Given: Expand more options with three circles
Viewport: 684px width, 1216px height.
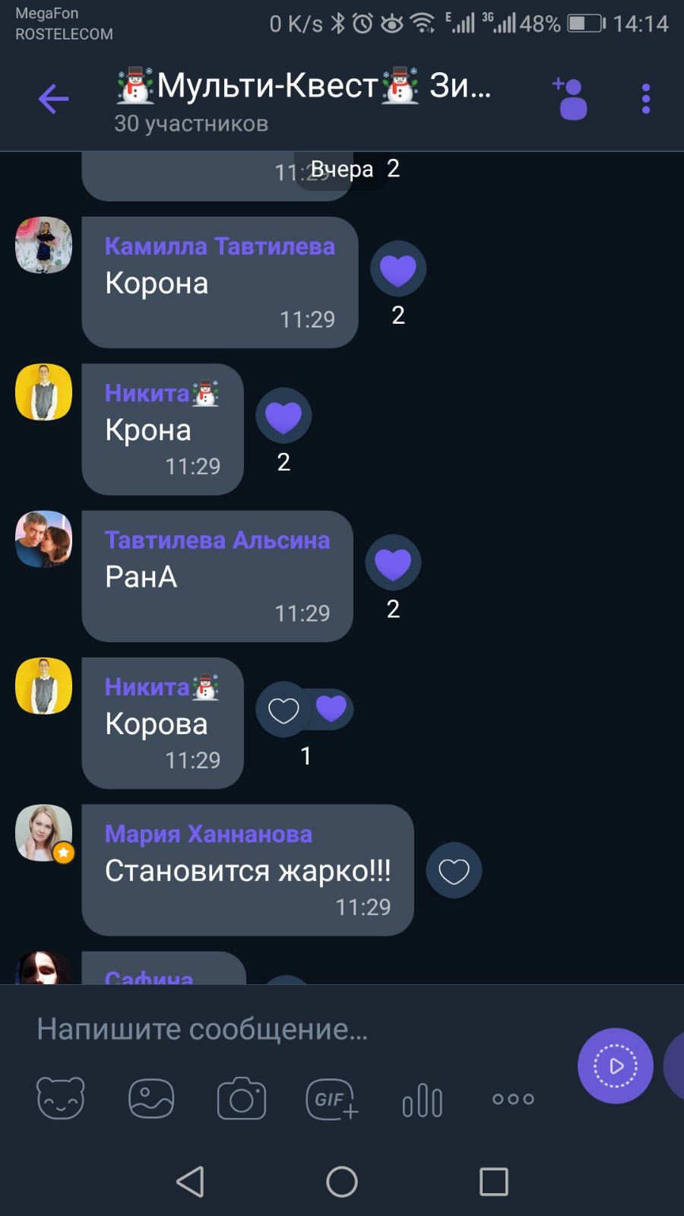Looking at the screenshot, I should [513, 1099].
